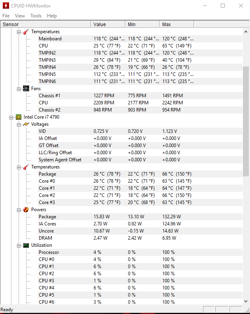Collapse the Utilization section
The height and width of the screenshot is (314, 250).
(x=19, y=245)
